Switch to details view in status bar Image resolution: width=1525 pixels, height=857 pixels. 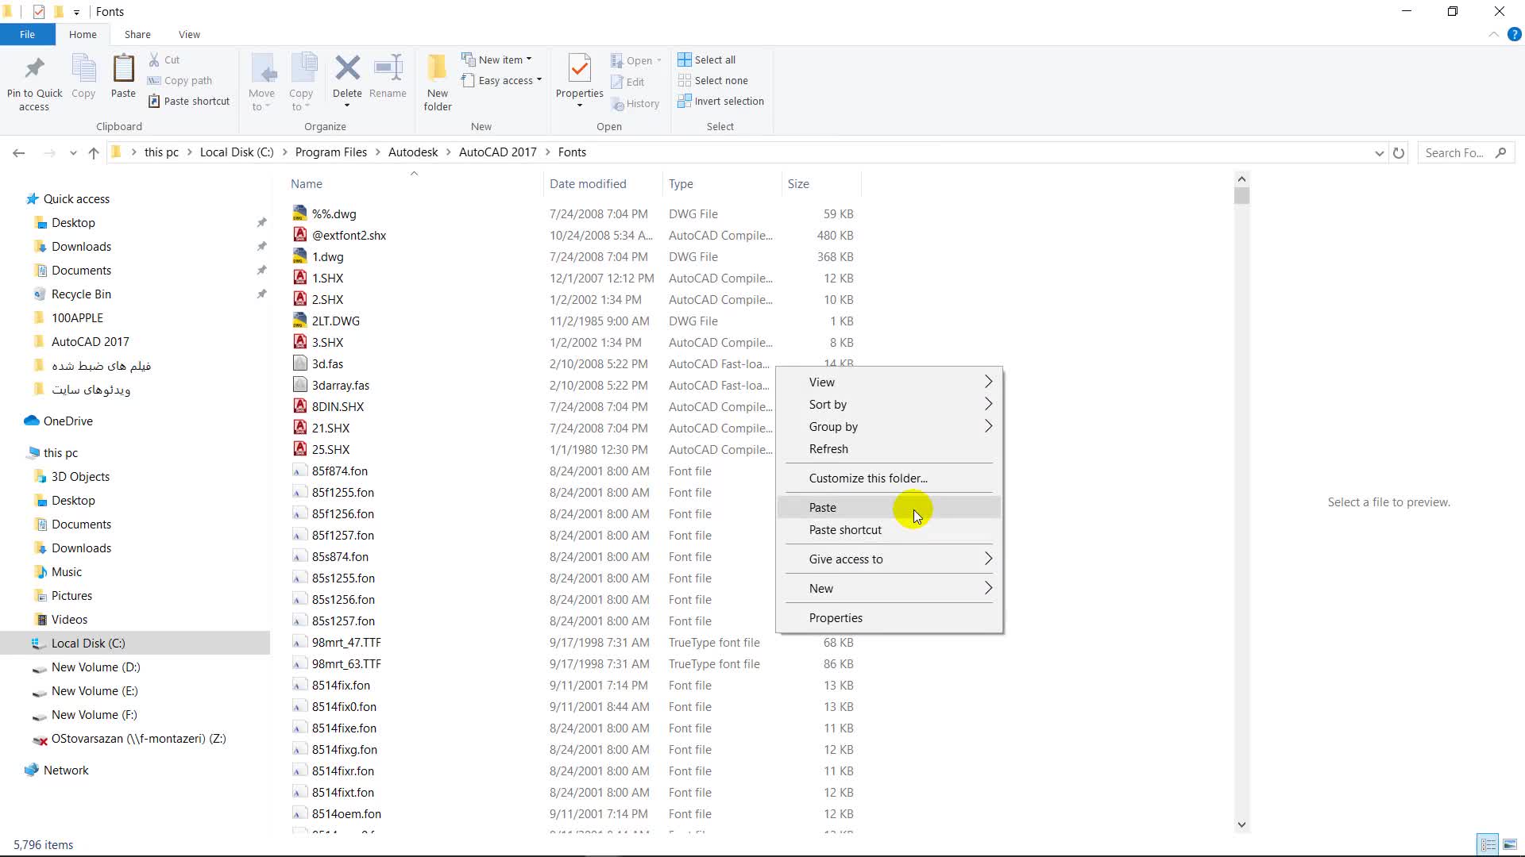click(1488, 844)
